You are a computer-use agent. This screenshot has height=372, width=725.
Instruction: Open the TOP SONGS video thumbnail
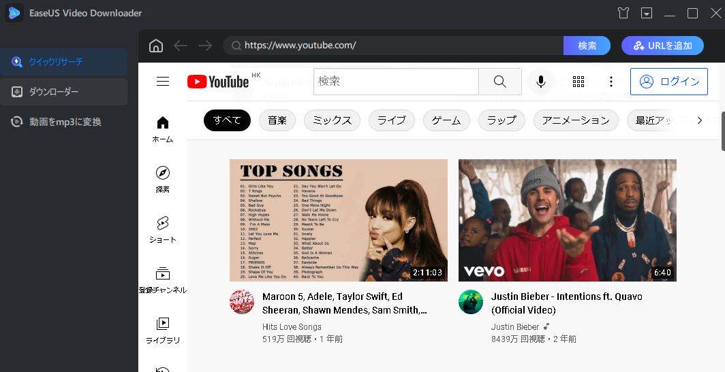click(x=339, y=220)
